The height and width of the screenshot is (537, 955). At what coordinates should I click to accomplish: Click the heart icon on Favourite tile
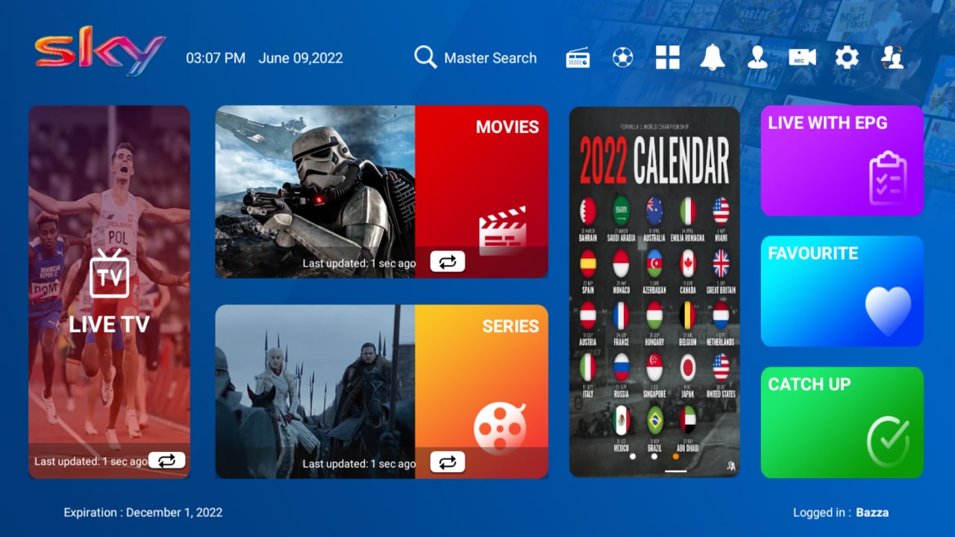tap(888, 311)
